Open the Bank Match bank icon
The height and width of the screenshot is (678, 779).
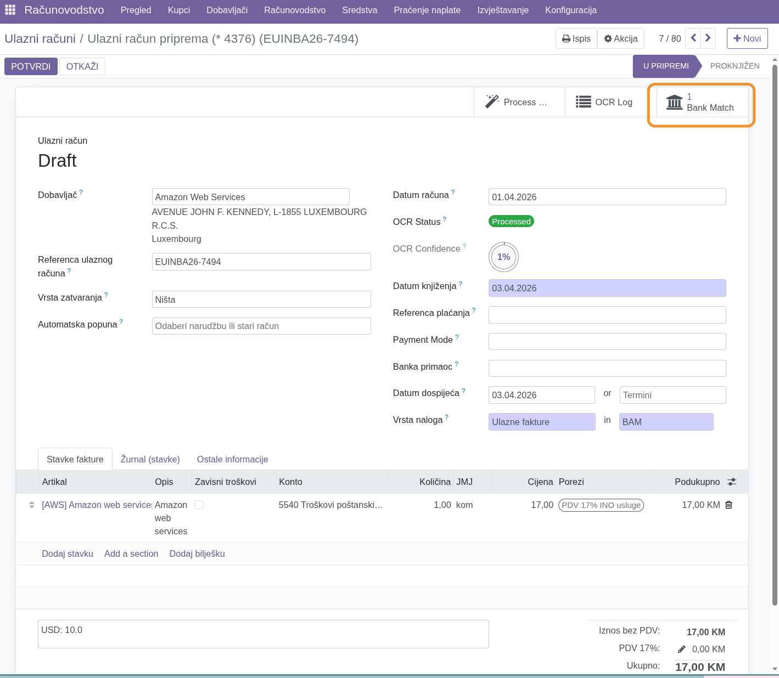[x=674, y=102]
